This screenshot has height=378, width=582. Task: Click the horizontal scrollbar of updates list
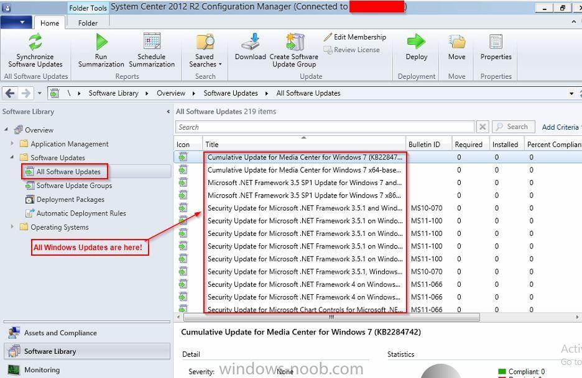[331, 317]
